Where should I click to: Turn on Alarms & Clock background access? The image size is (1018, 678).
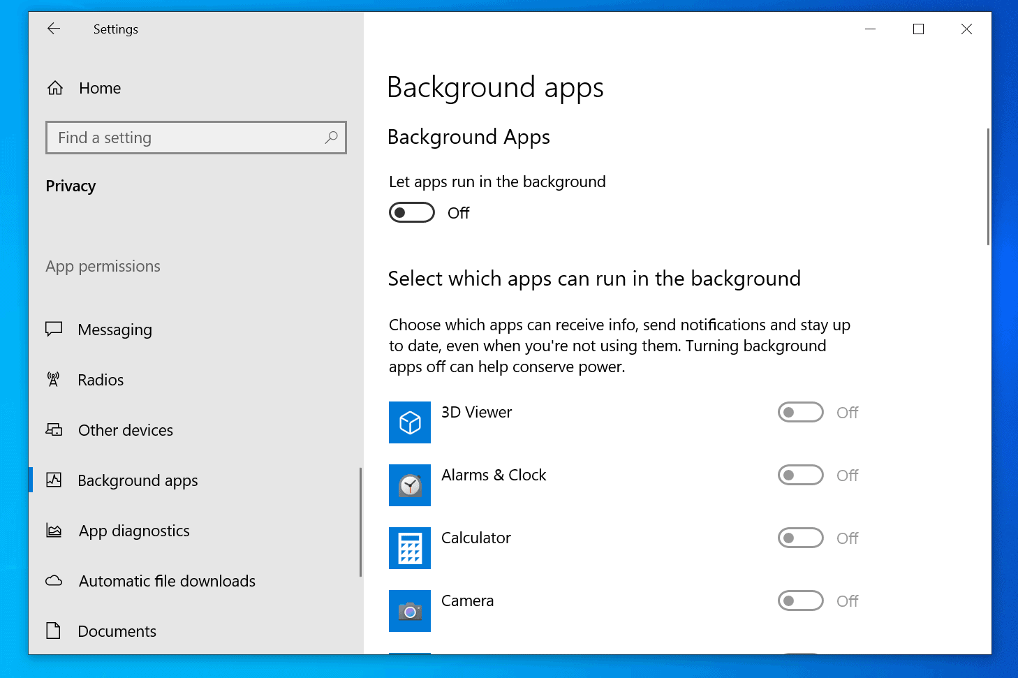click(x=800, y=475)
